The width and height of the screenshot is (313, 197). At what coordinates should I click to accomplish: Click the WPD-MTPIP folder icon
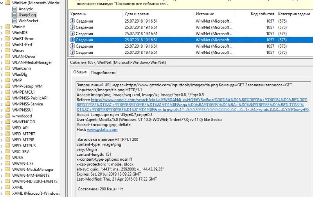pyautogui.click(x=7, y=140)
